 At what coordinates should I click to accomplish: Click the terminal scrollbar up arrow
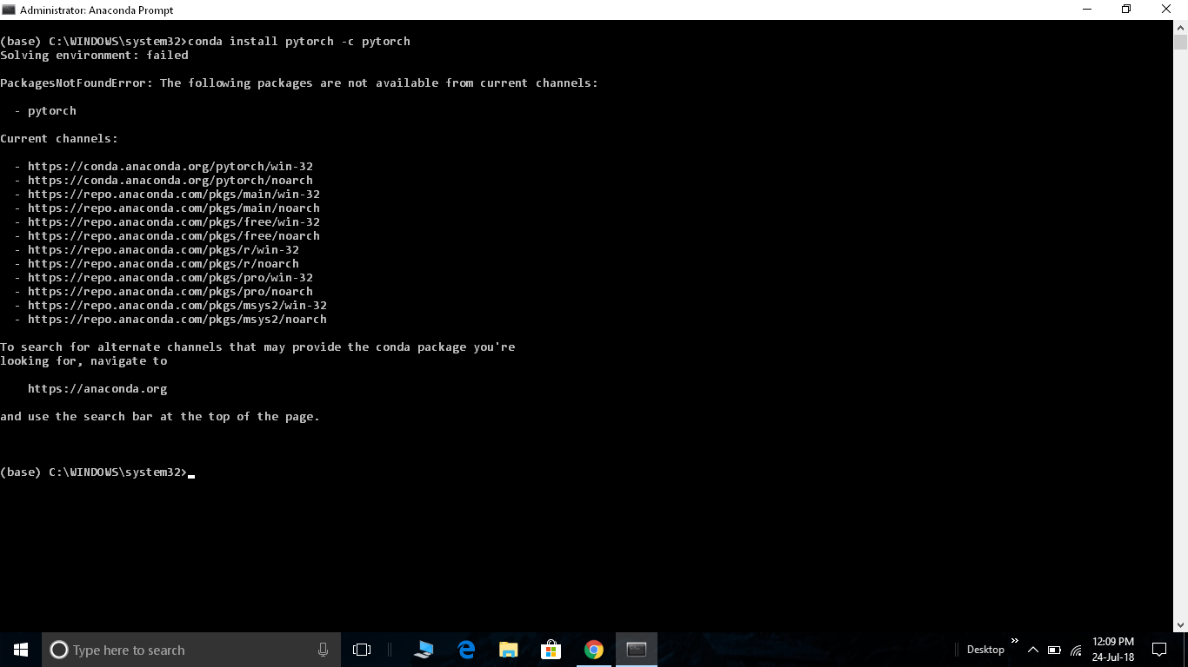[x=1180, y=28]
